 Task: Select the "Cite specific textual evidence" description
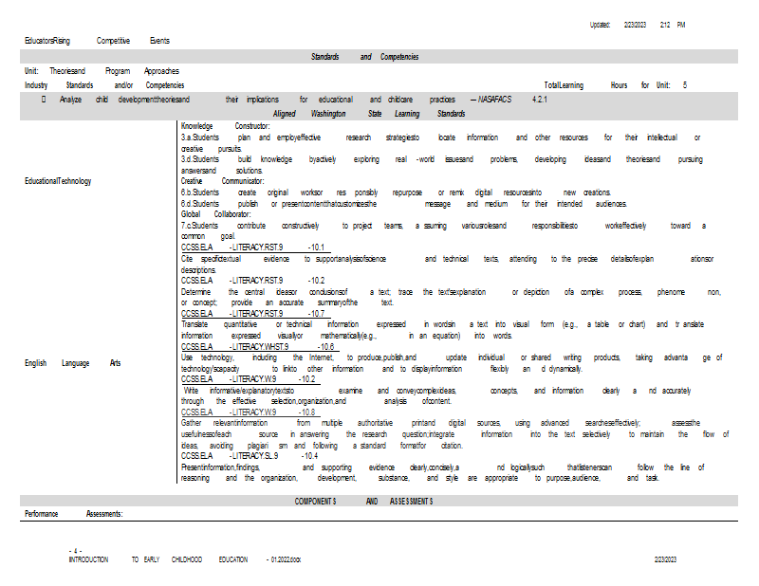click(447, 265)
